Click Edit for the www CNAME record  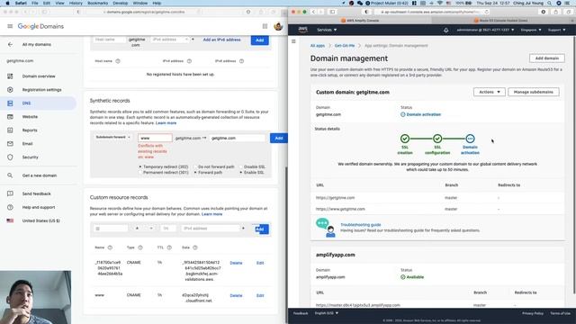260,296
